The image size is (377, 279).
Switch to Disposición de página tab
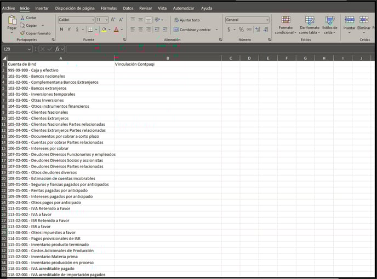tap(75, 8)
